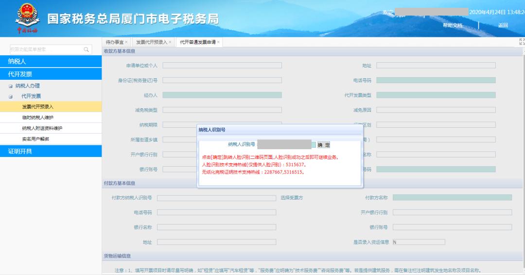Click the 收款方 电话号码 field

436,80
